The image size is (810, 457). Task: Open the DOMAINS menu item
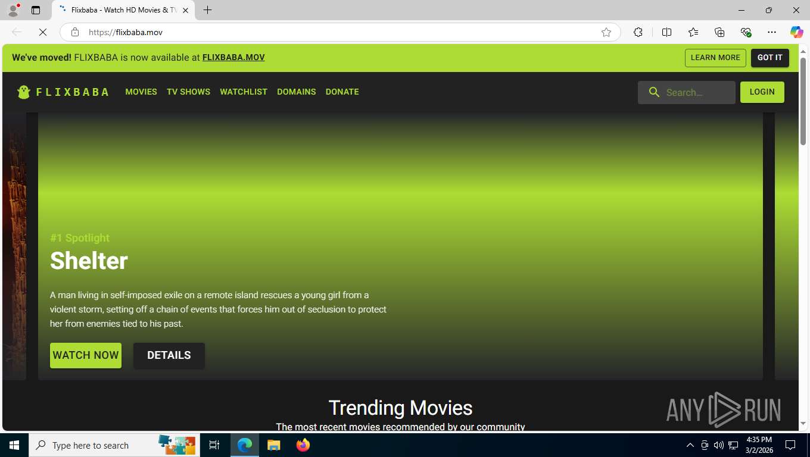pos(296,92)
